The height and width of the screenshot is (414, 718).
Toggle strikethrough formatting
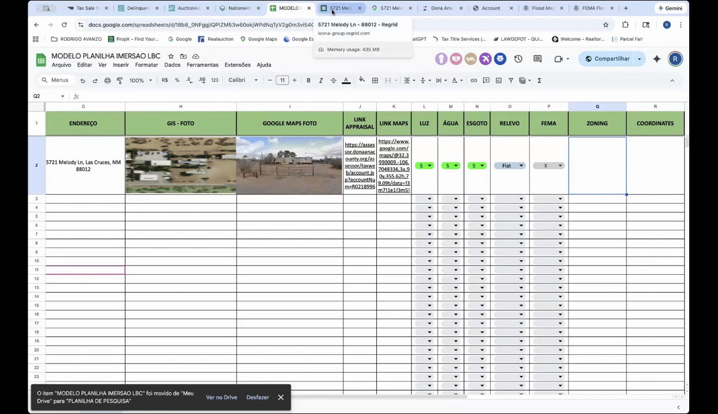[333, 80]
